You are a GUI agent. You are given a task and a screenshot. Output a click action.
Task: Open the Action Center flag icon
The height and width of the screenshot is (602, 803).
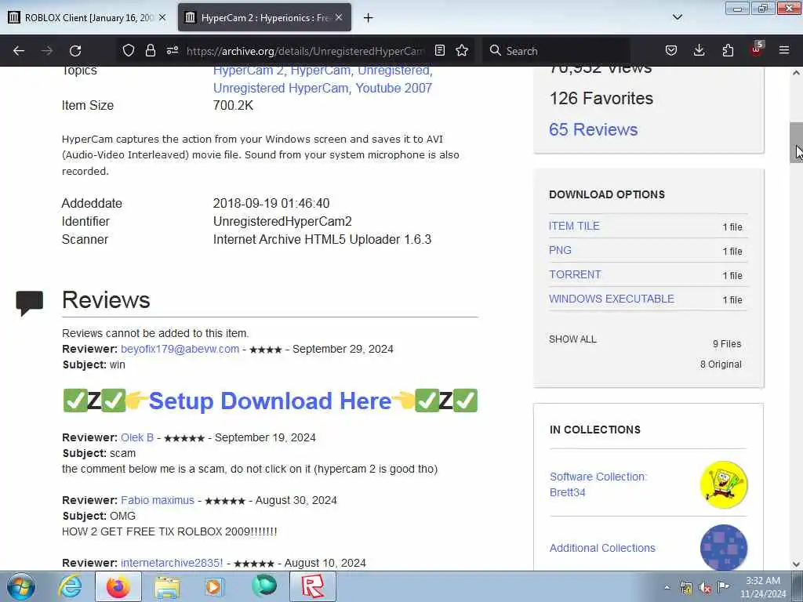pos(723,587)
